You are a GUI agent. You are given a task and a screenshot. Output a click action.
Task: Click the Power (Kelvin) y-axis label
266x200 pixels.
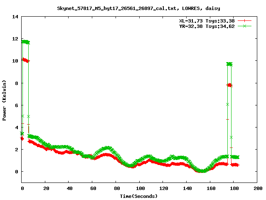point(4,100)
